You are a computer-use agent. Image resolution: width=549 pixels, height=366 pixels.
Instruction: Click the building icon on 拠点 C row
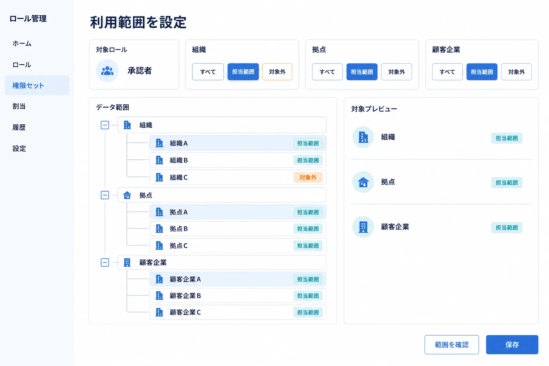pyautogui.click(x=159, y=246)
